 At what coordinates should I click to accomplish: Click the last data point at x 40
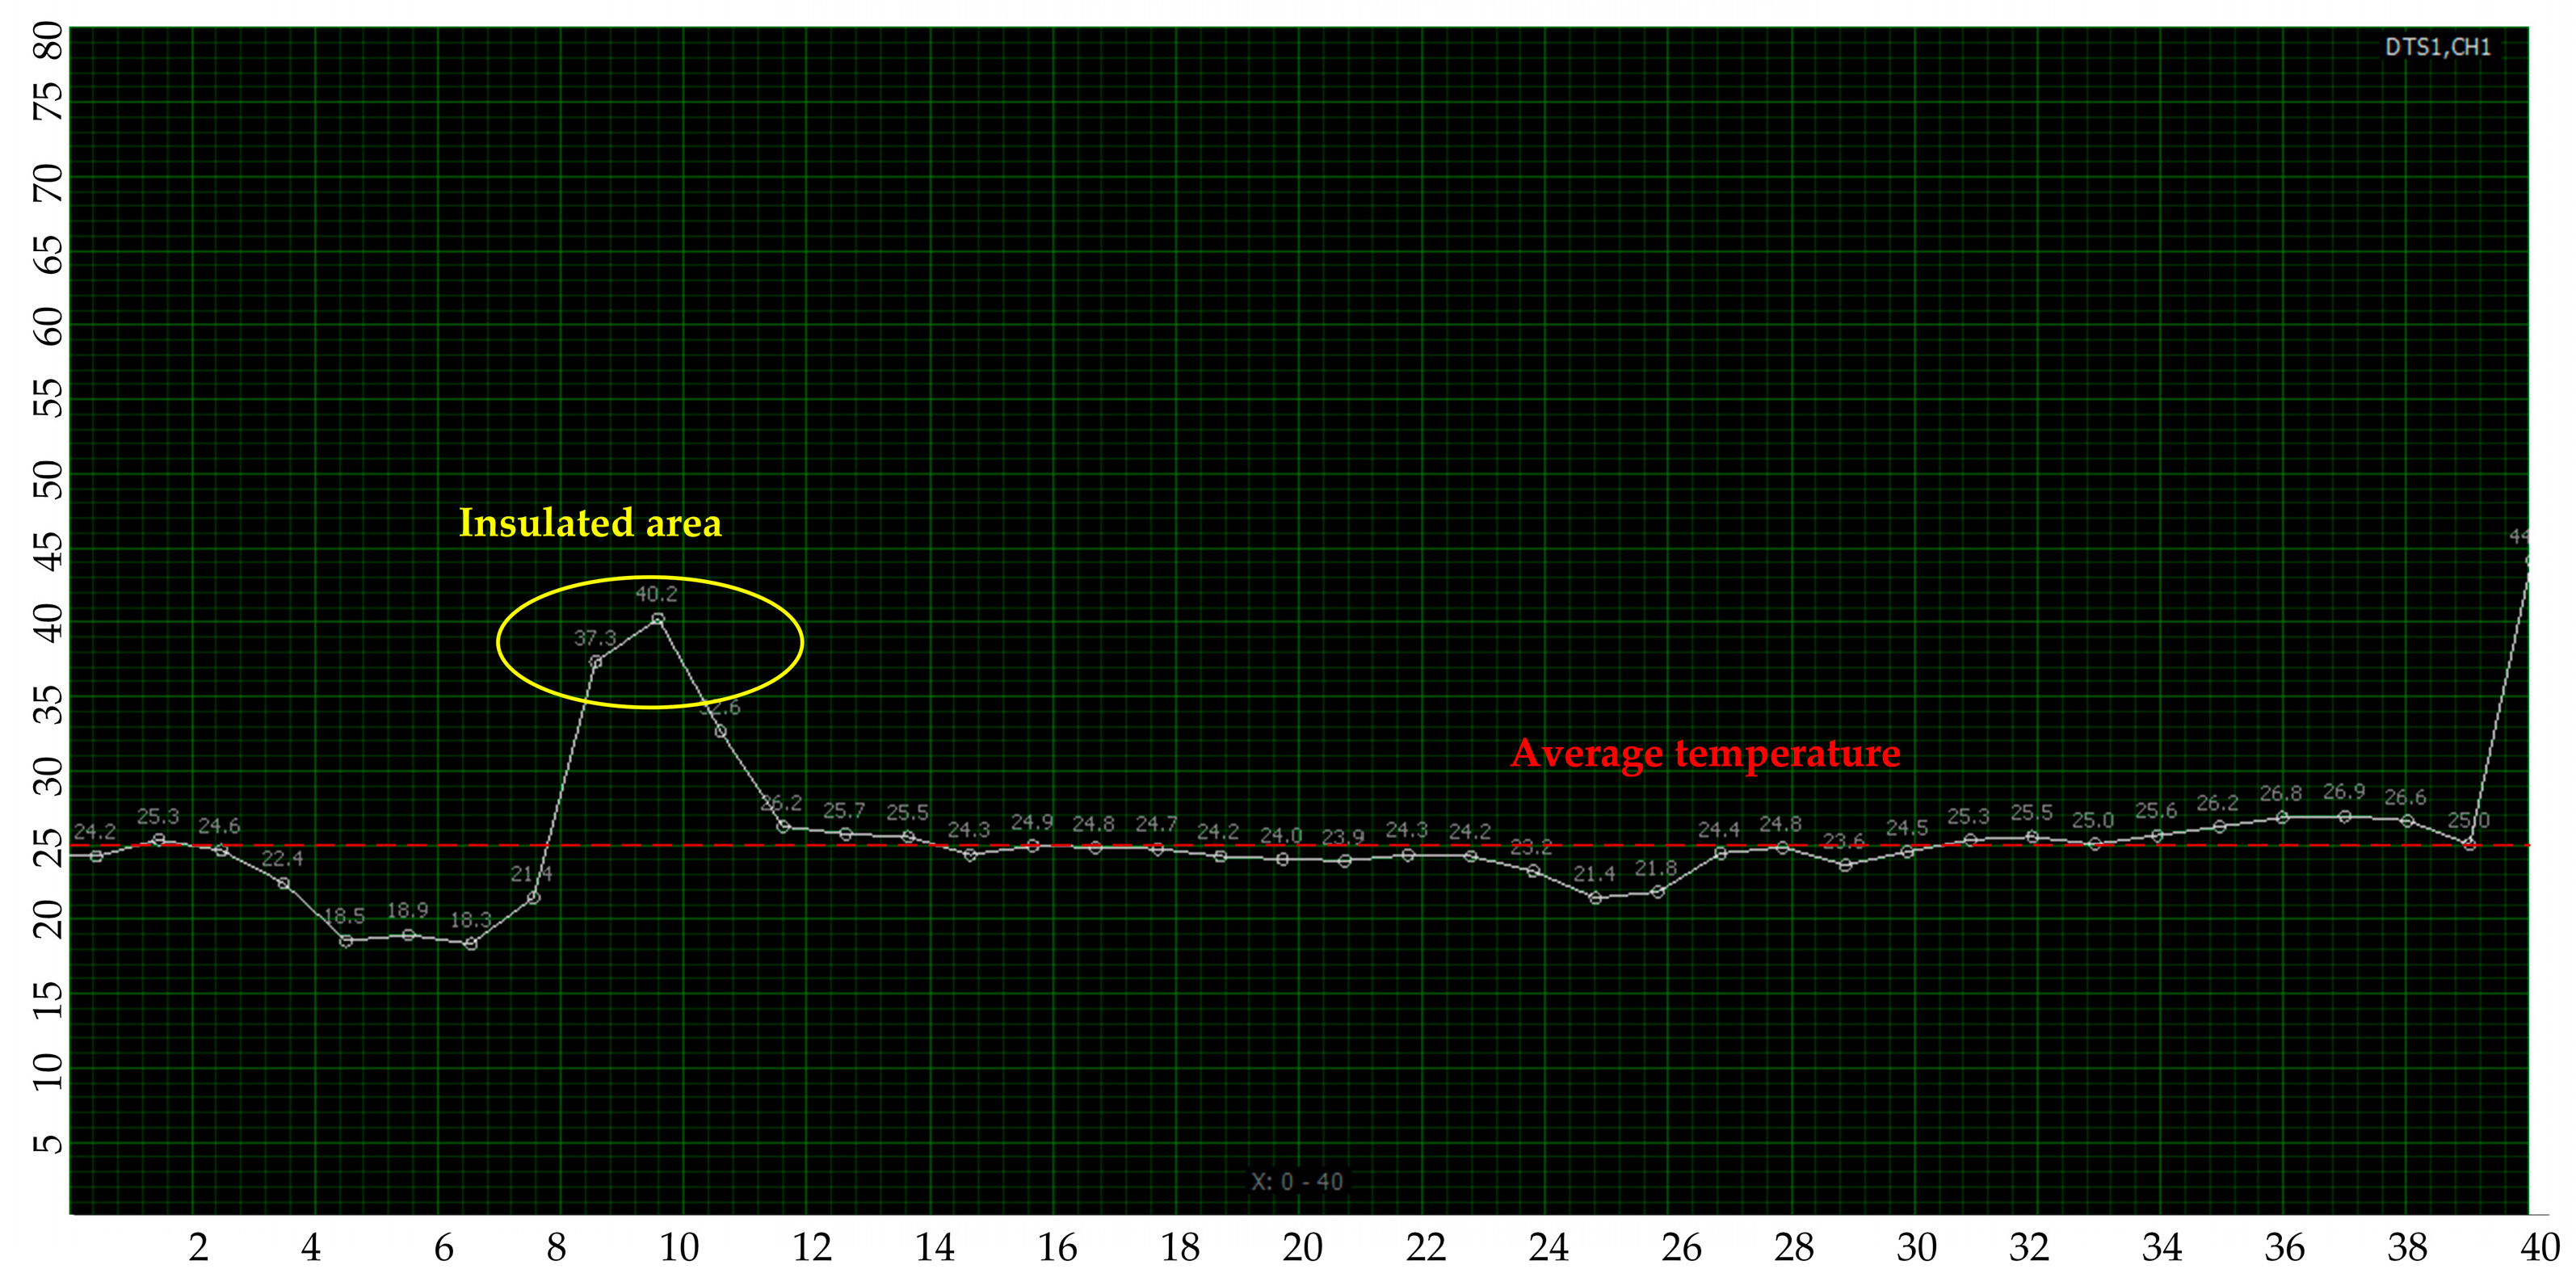tap(2529, 560)
